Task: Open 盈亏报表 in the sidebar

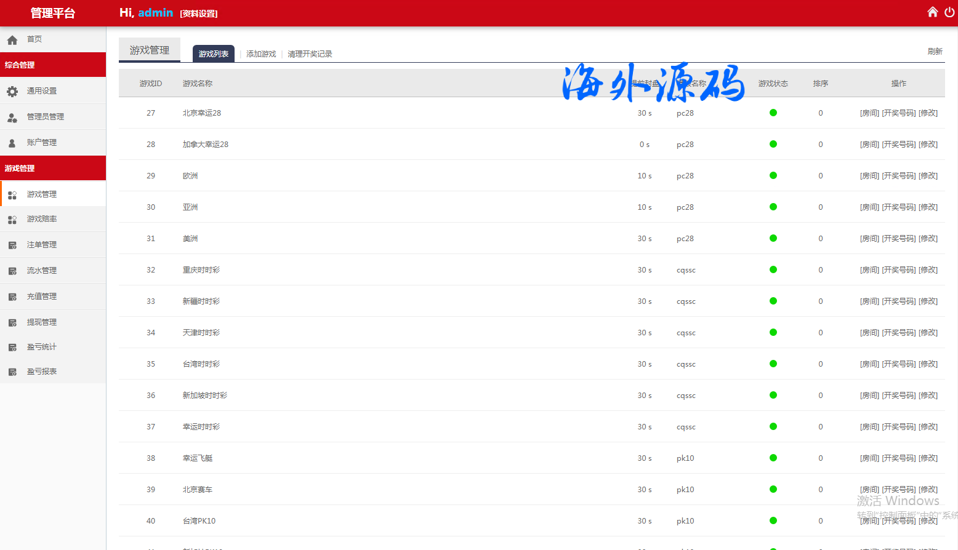Action: click(42, 372)
